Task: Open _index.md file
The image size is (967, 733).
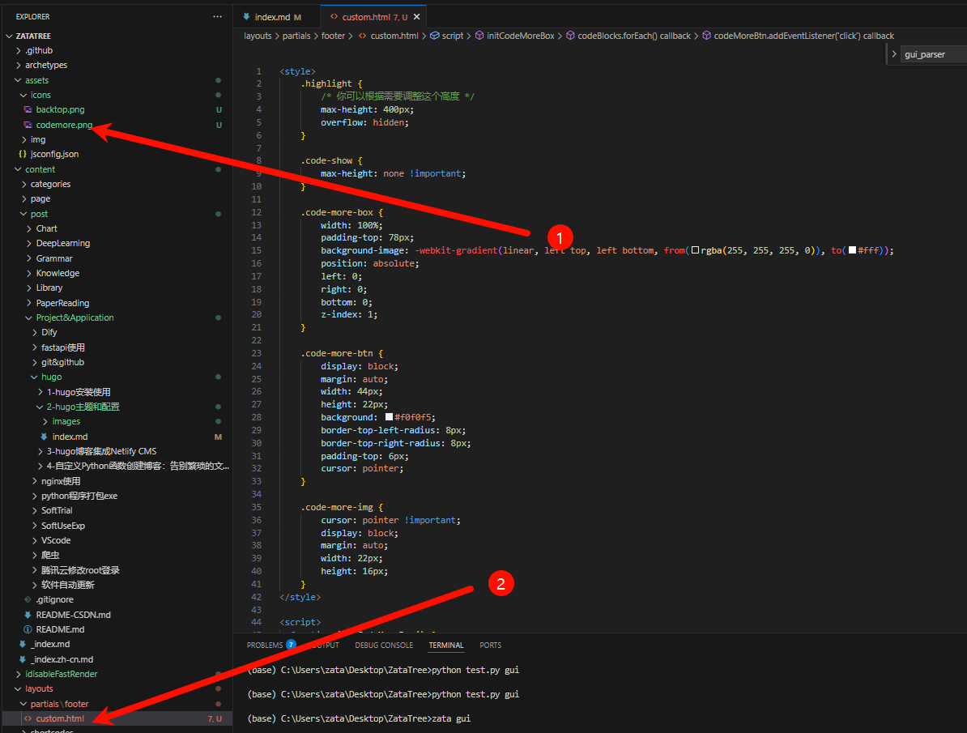Action: point(50,644)
